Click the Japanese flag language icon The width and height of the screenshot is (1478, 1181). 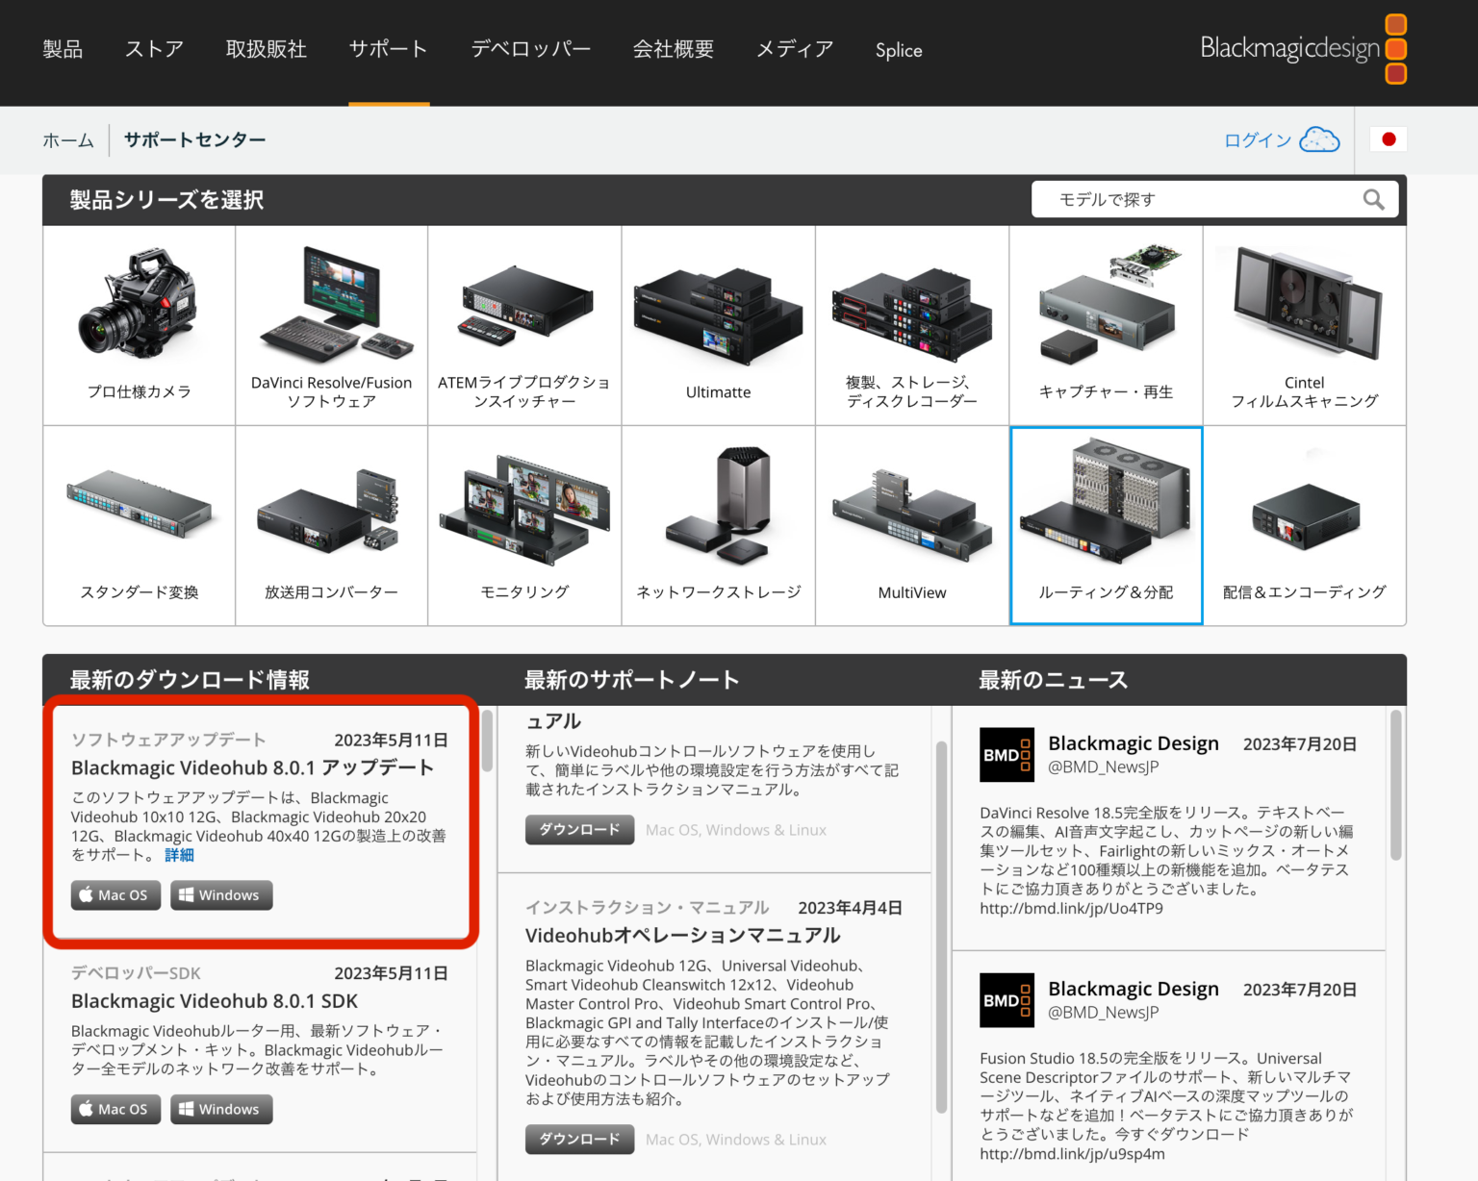pyautogui.click(x=1389, y=139)
